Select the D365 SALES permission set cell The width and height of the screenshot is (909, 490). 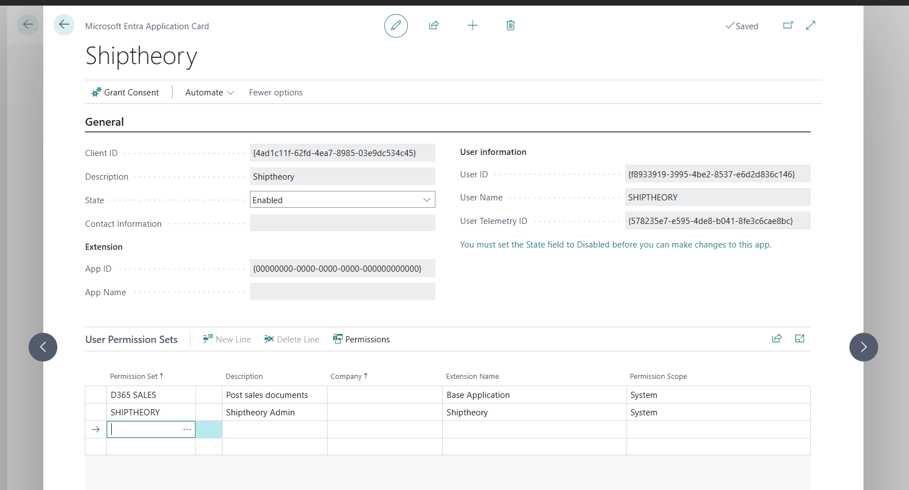coord(151,395)
